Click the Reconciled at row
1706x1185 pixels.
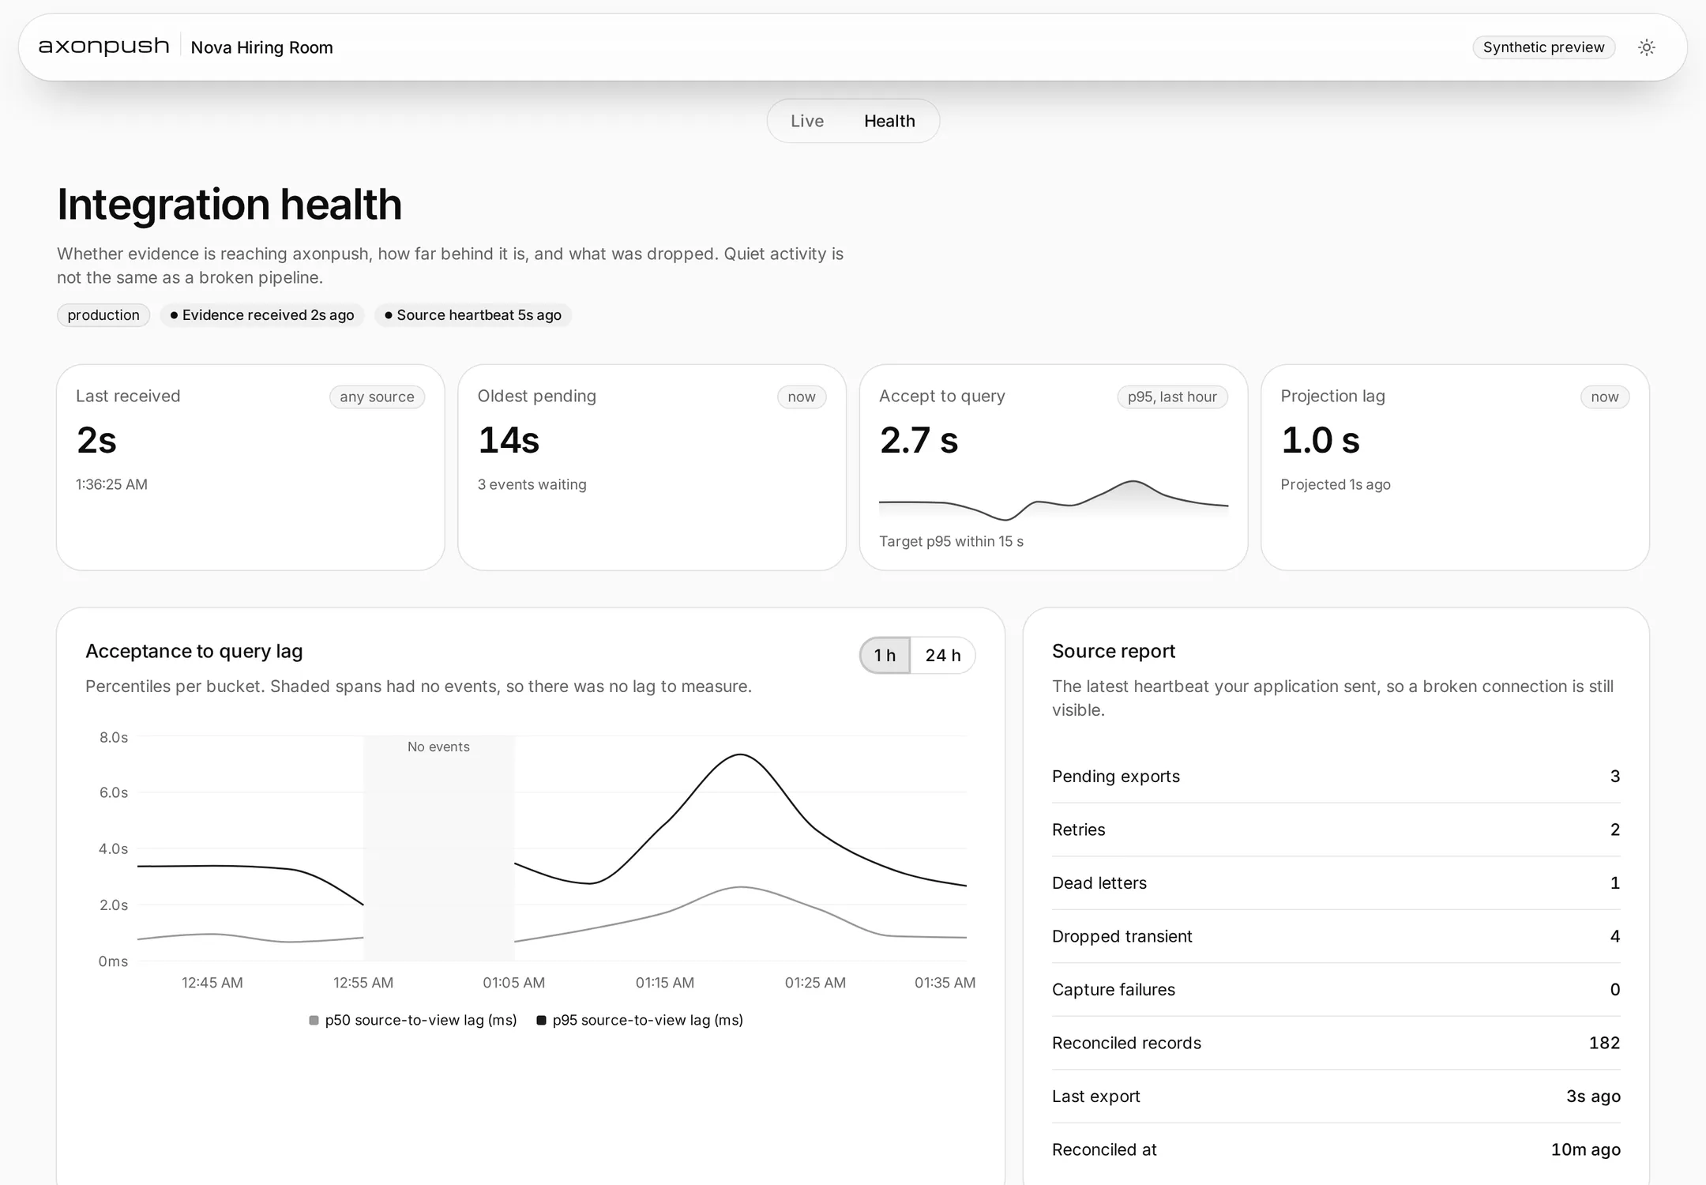coord(1336,1149)
